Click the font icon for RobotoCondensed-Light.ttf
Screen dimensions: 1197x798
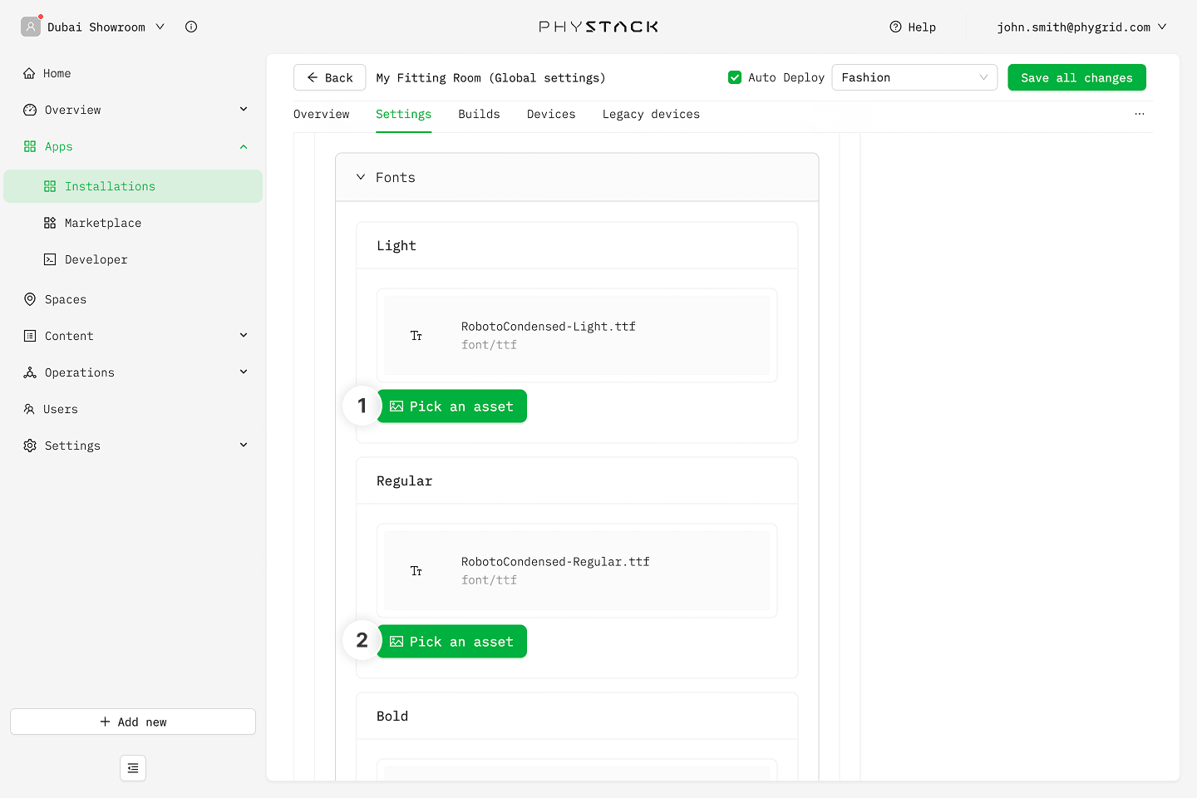[x=416, y=336]
